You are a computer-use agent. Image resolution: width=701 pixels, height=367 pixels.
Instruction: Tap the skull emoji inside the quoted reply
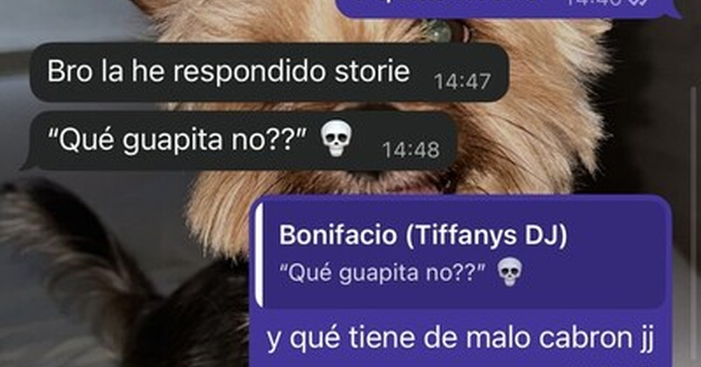click(x=509, y=272)
